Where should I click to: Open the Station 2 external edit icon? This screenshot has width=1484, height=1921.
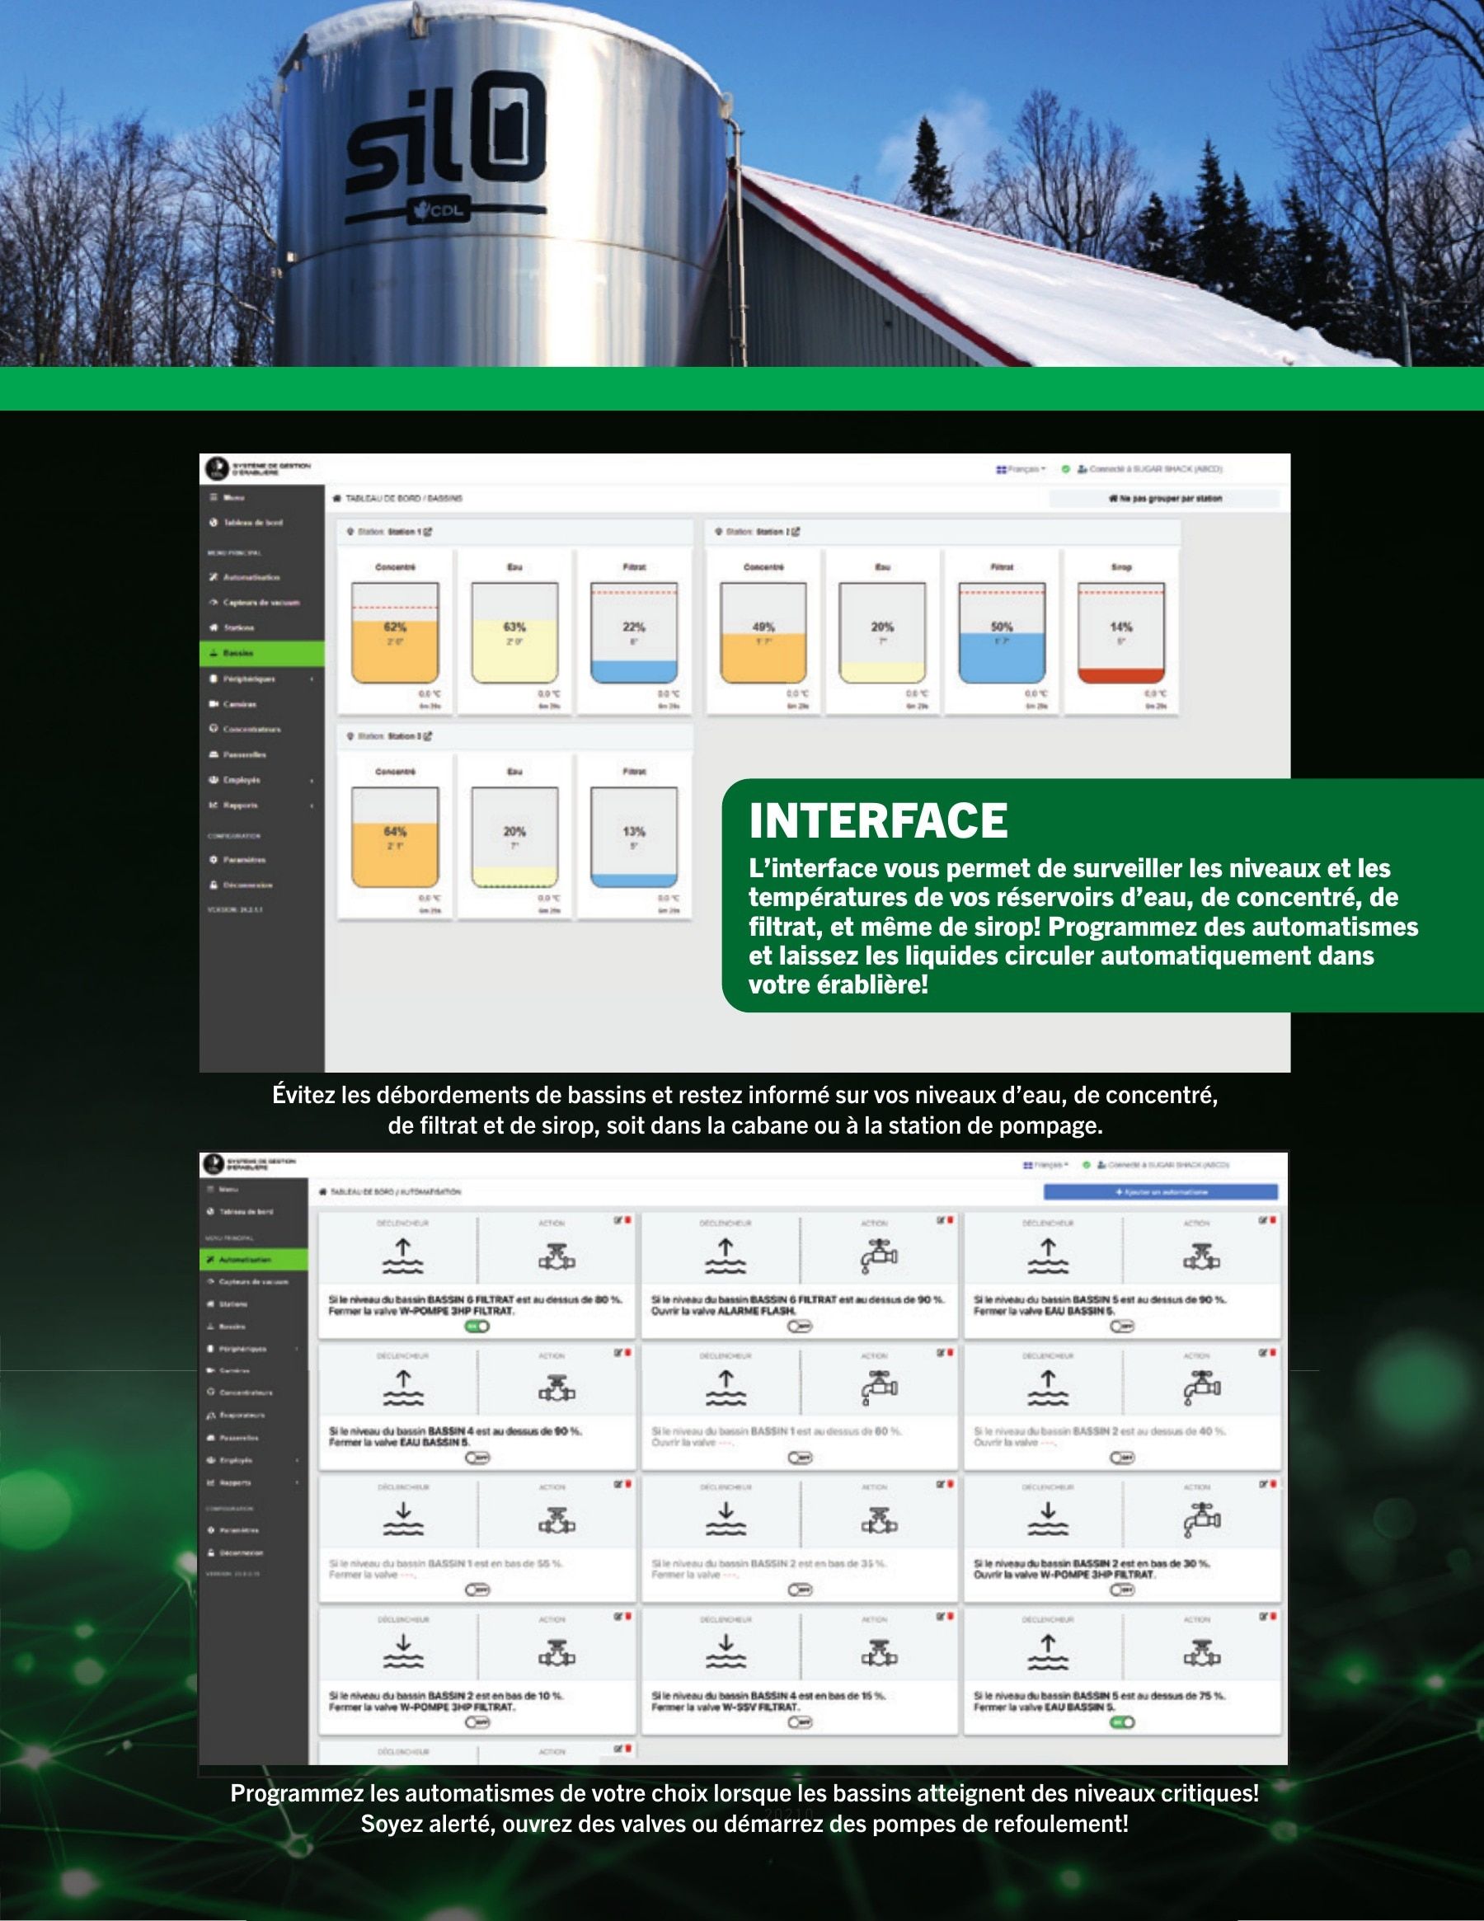[796, 532]
